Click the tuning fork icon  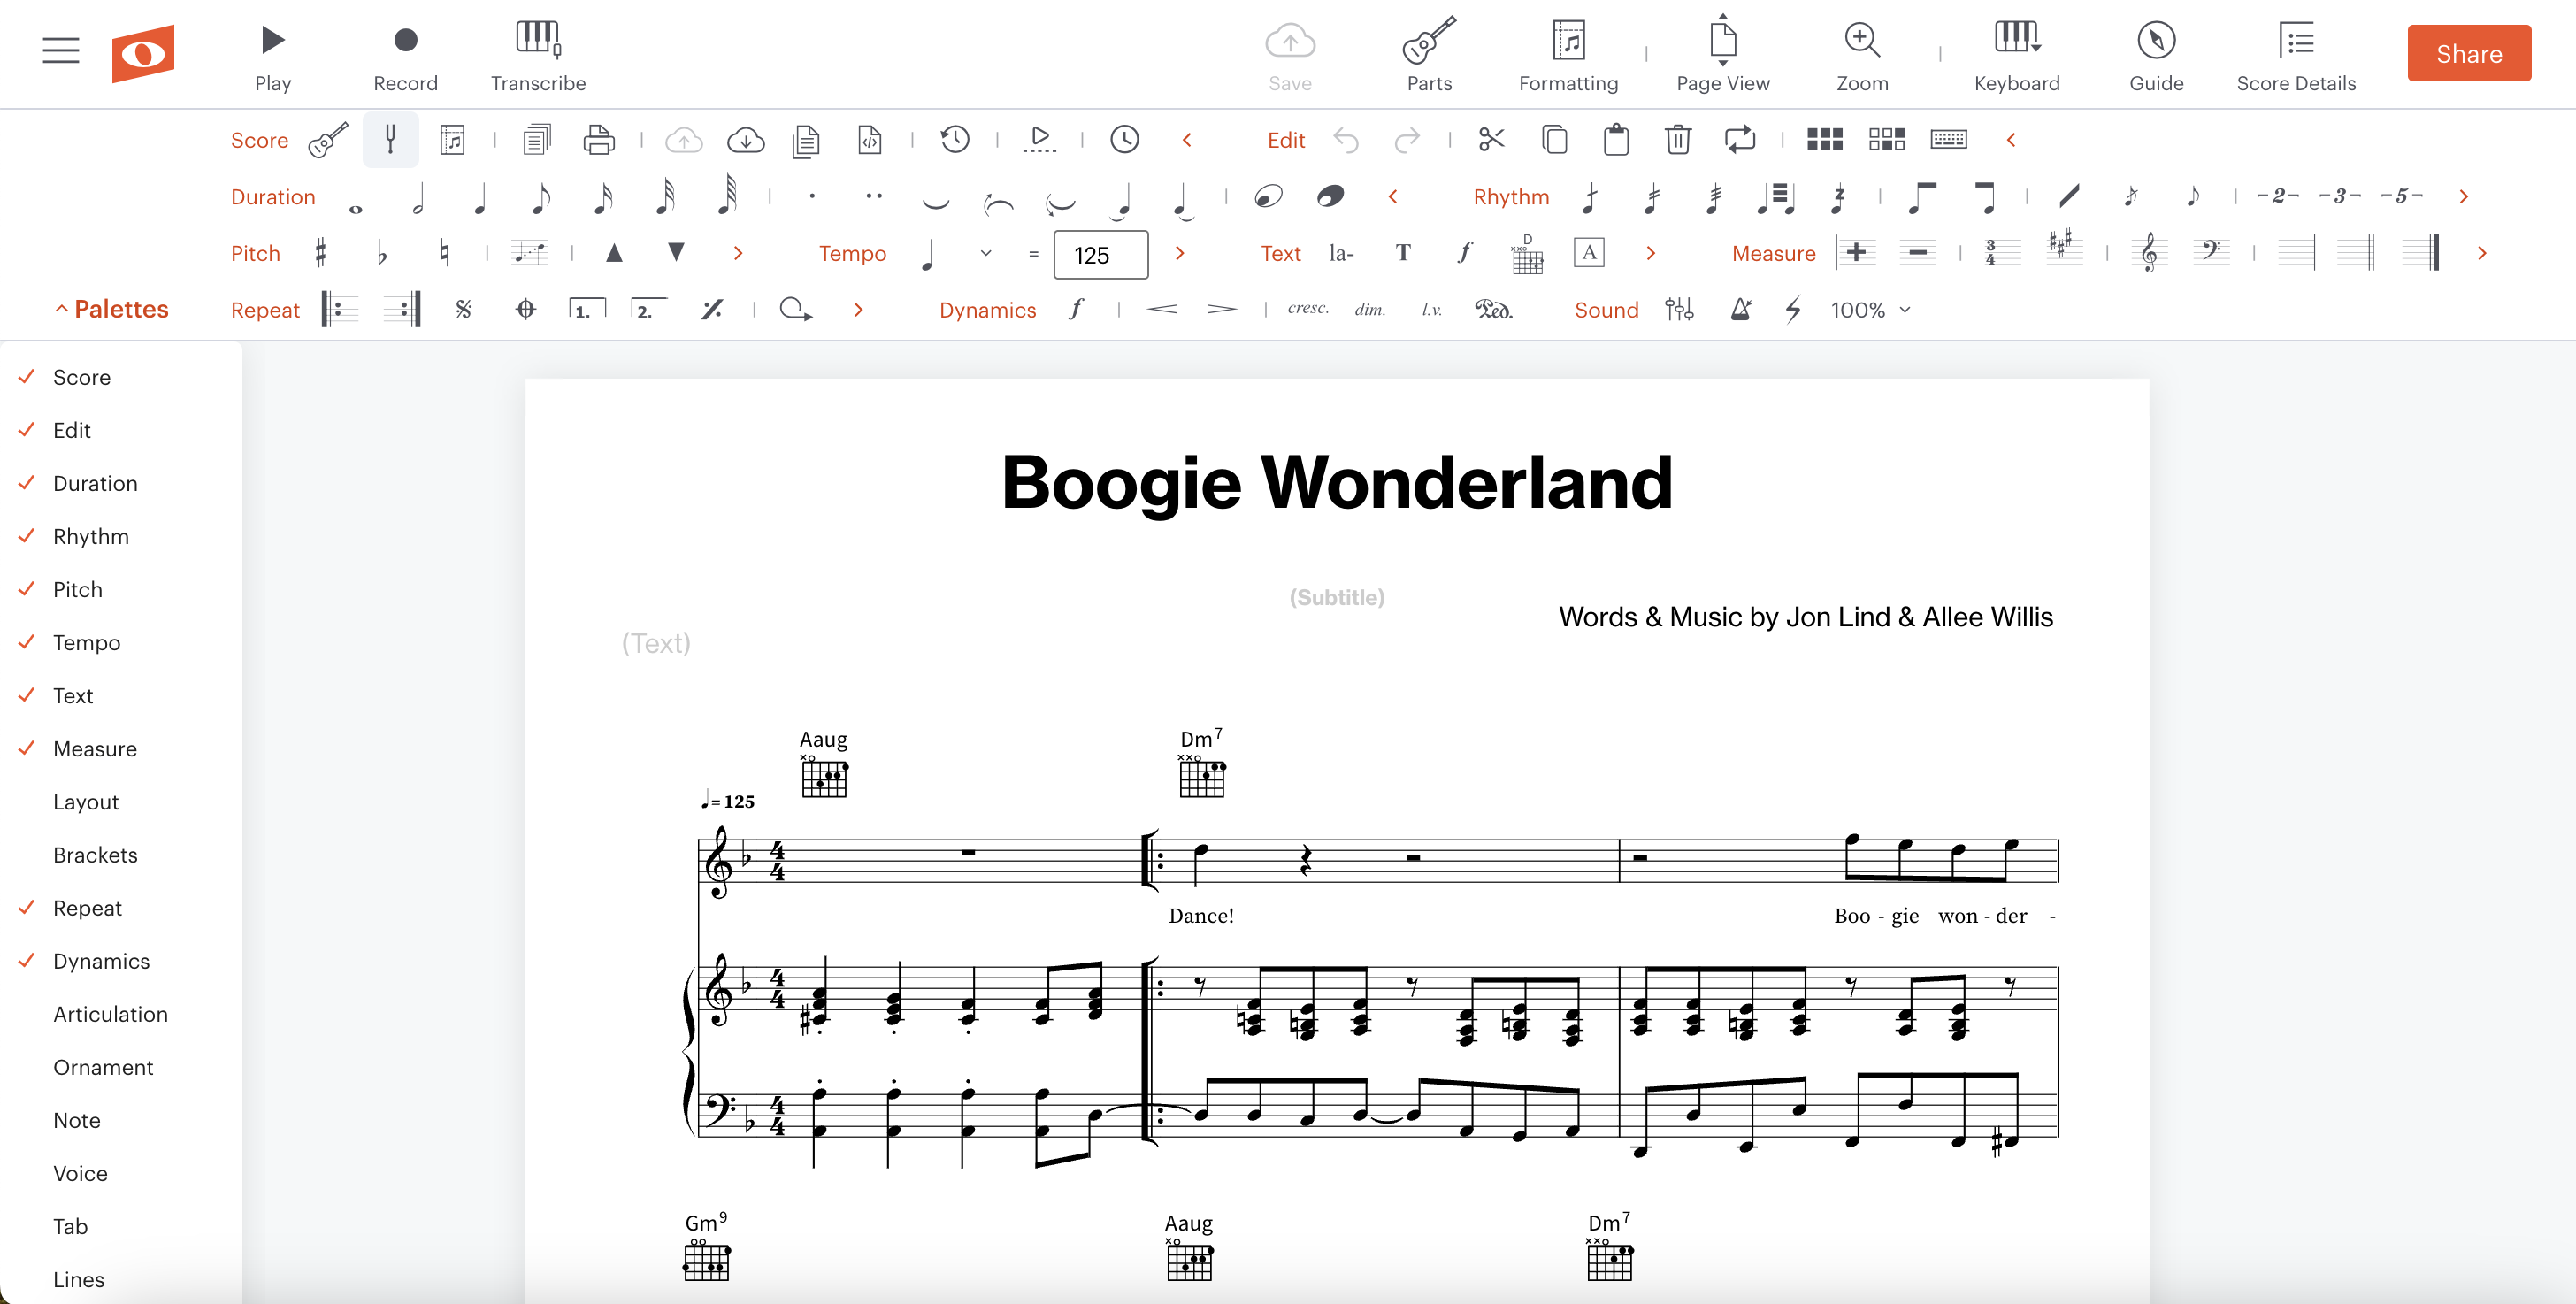tap(390, 139)
